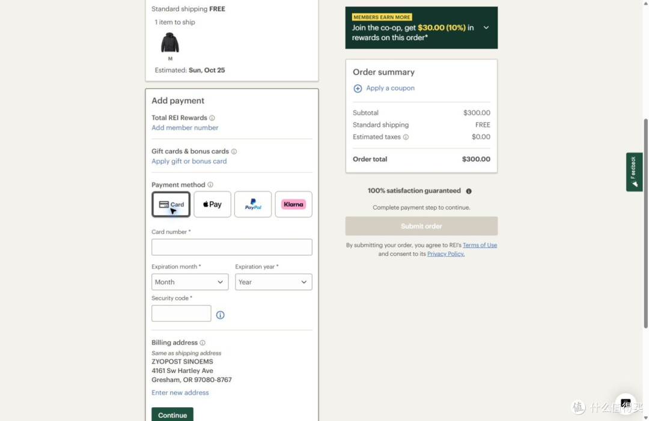The height and width of the screenshot is (421, 649).
Task: Open the Billing address info icon
Action: [x=203, y=343]
